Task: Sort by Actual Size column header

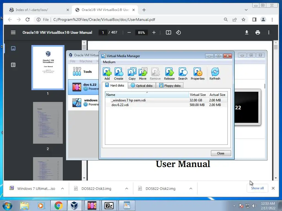Action: [218, 95]
